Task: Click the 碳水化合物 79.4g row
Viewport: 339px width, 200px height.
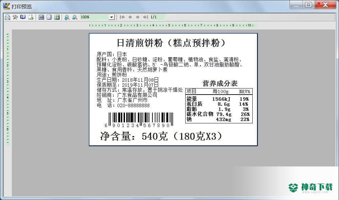Action: [218, 114]
